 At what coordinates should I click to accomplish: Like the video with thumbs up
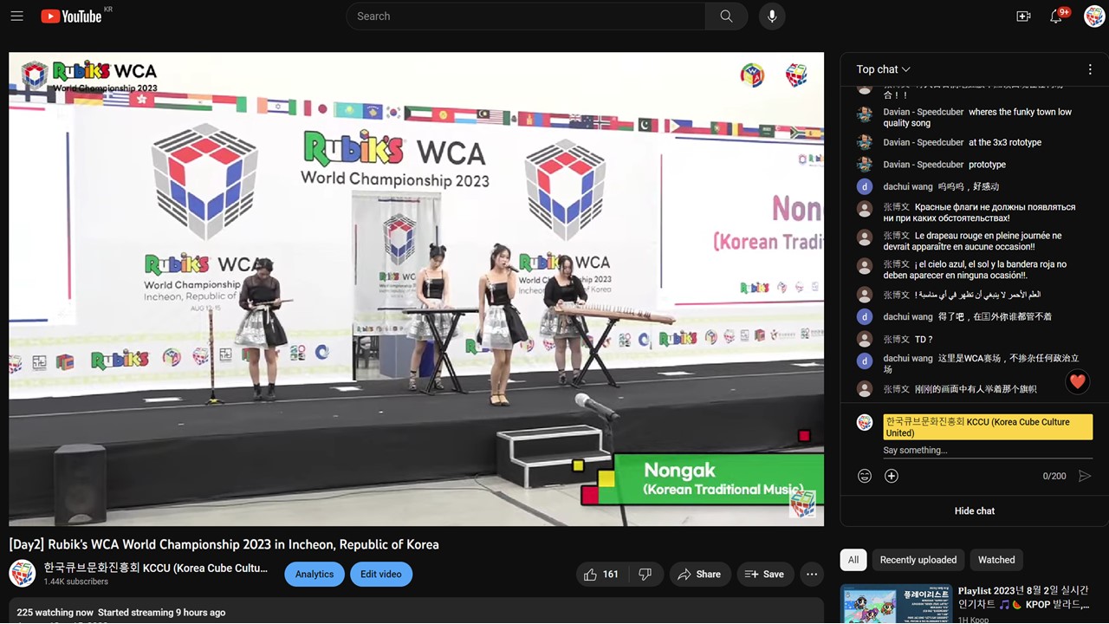(x=600, y=574)
